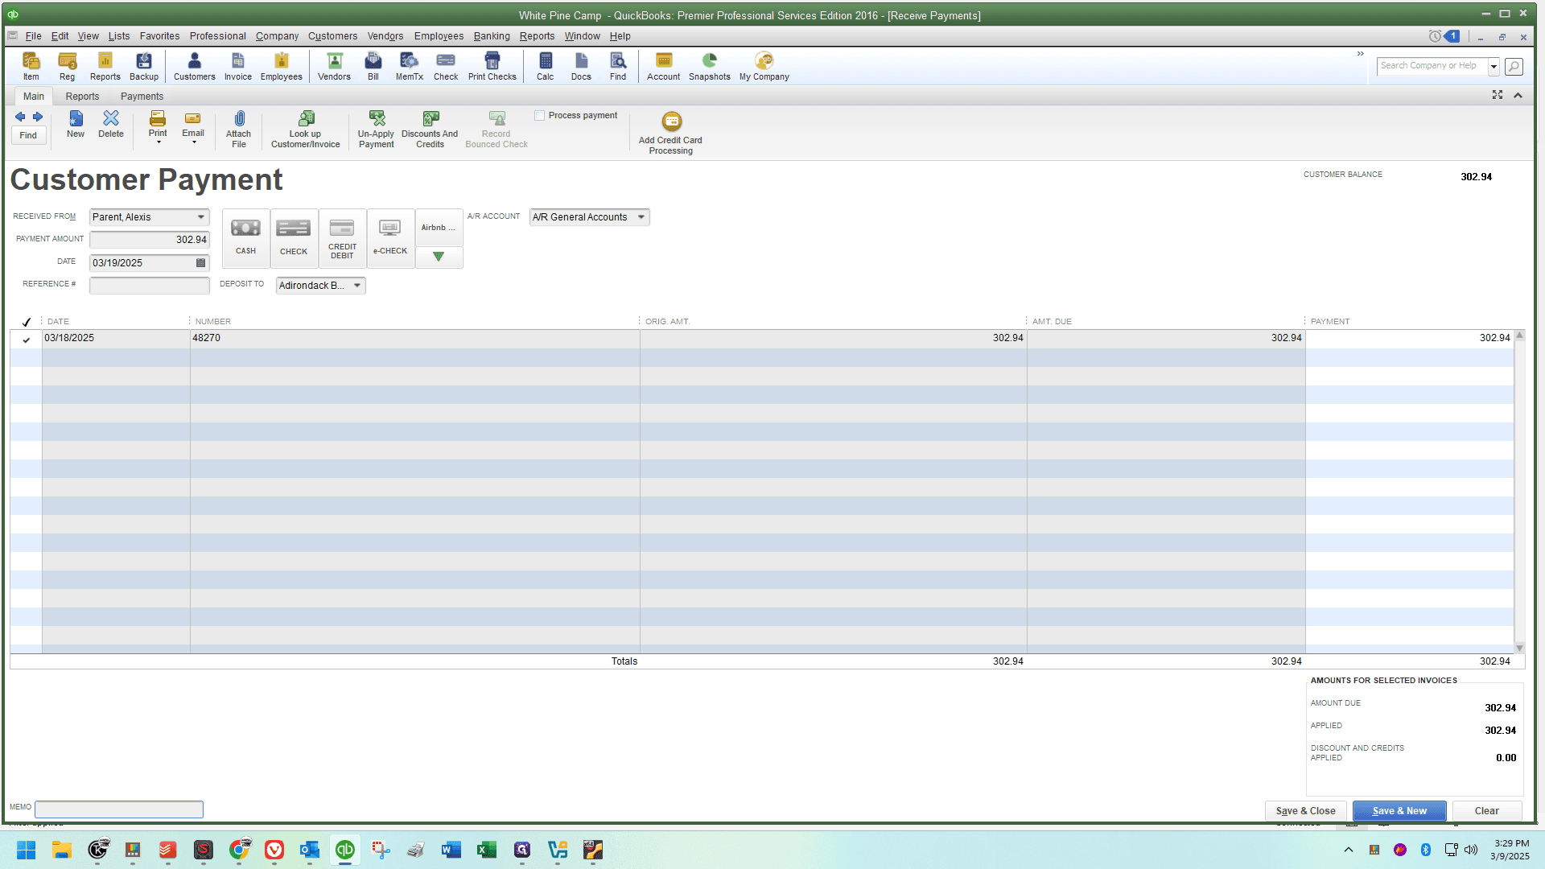The height and width of the screenshot is (869, 1545).
Task: Switch to the Payments ribbon tab
Action: point(142,97)
